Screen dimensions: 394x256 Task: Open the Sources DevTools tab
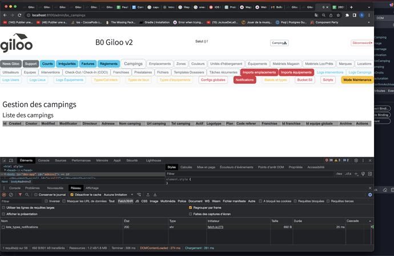tap(61, 160)
